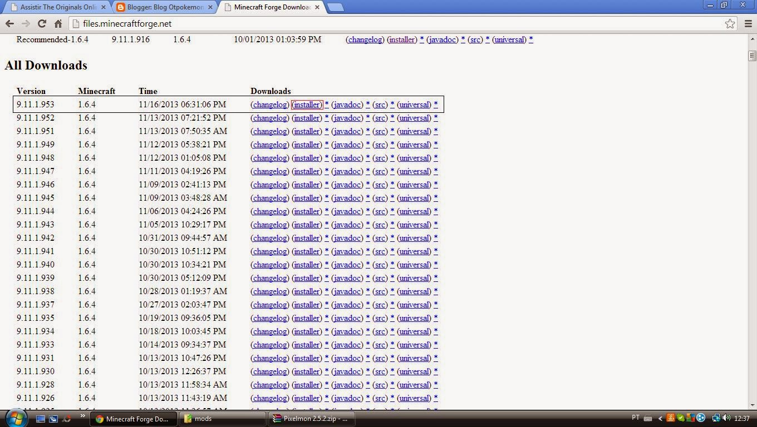Open javadoc link for 9.11.1.939
757x427 pixels.
pos(347,278)
